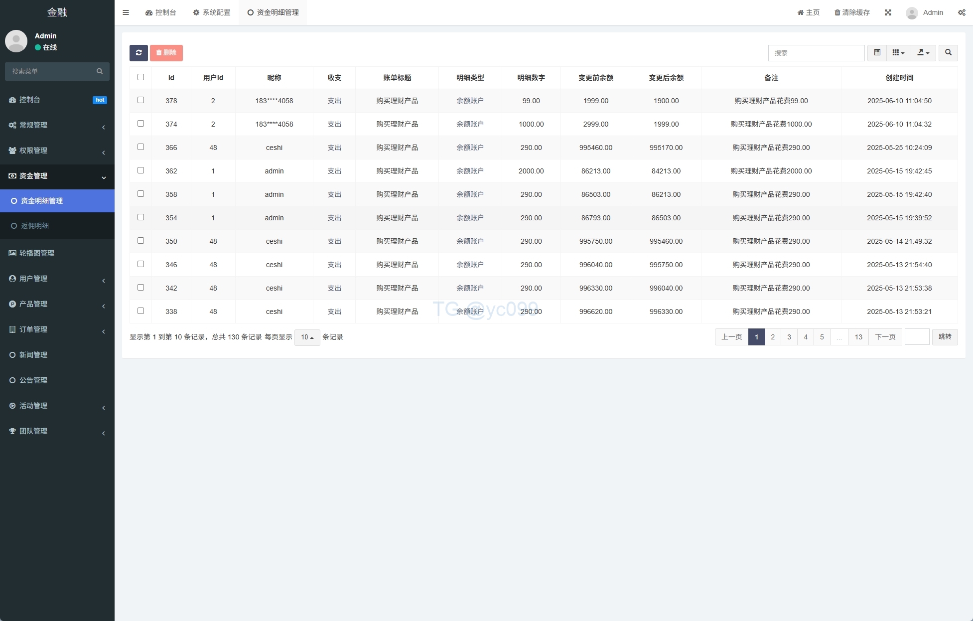The image size is (973, 621).
Task: Click the table 搜索 input field
Action: (x=816, y=53)
